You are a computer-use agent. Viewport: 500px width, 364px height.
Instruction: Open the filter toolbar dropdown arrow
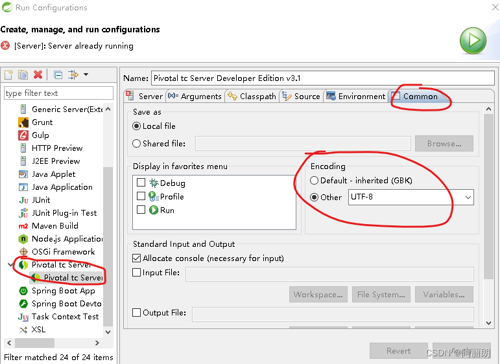point(86,74)
